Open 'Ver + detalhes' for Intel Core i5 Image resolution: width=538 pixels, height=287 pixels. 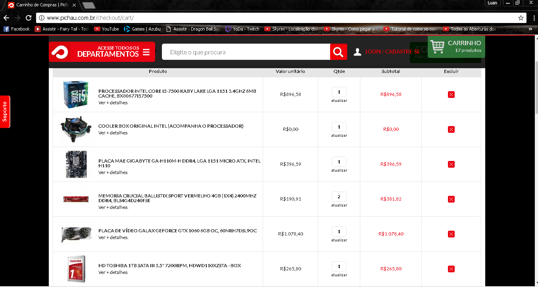click(x=113, y=103)
